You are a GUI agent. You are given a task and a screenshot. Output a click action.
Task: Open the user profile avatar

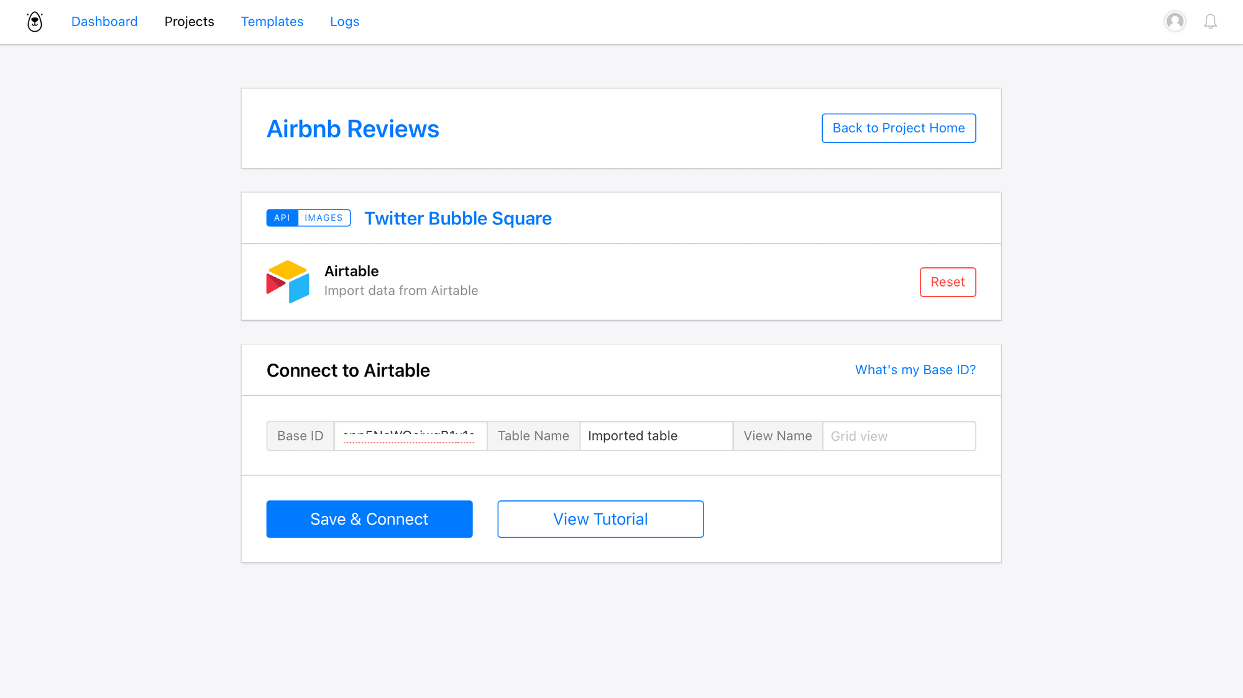(1175, 22)
